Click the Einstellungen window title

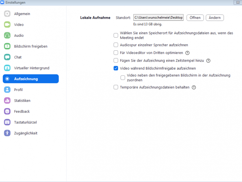[x=15, y=2]
